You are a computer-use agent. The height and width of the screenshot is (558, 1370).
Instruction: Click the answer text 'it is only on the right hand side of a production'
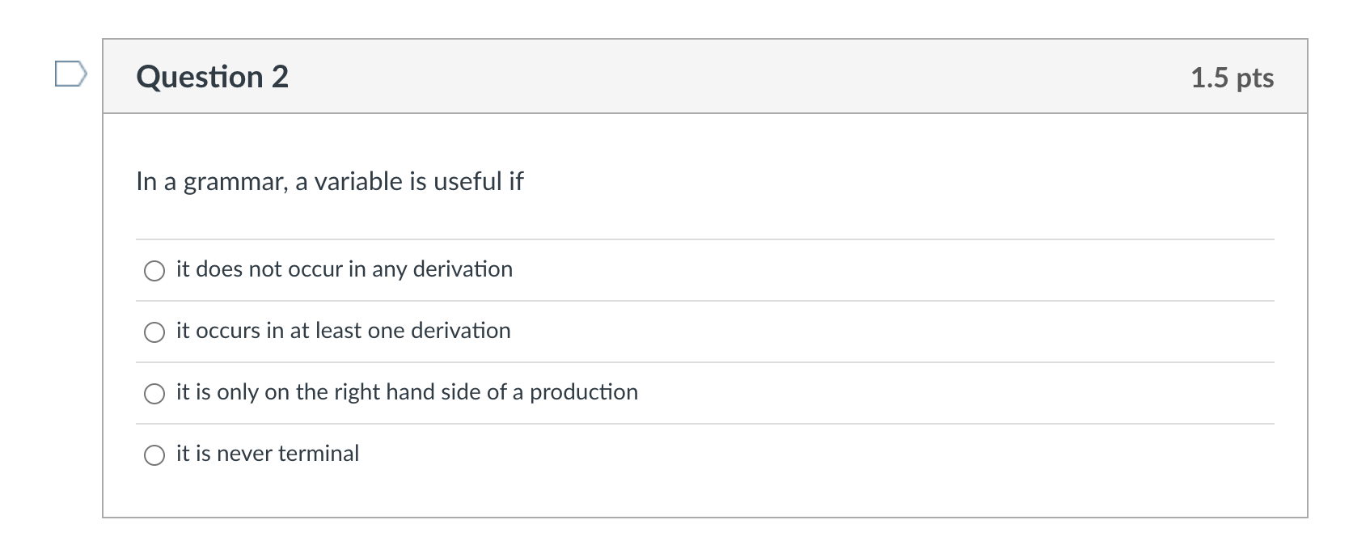[406, 392]
